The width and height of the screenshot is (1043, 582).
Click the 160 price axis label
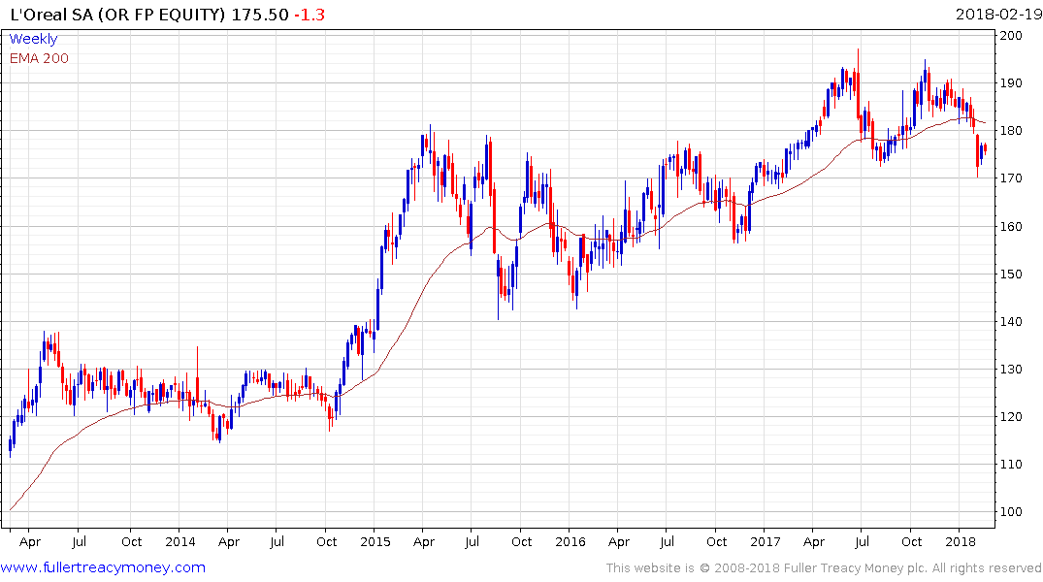pos(1010,226)
